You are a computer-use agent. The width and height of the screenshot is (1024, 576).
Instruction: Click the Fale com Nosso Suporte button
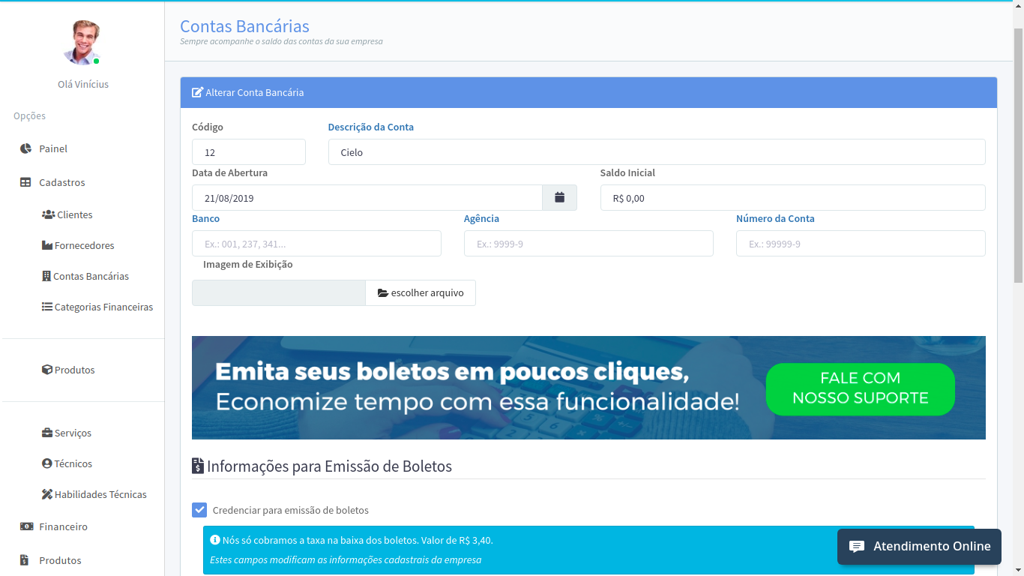pos(860,388)
